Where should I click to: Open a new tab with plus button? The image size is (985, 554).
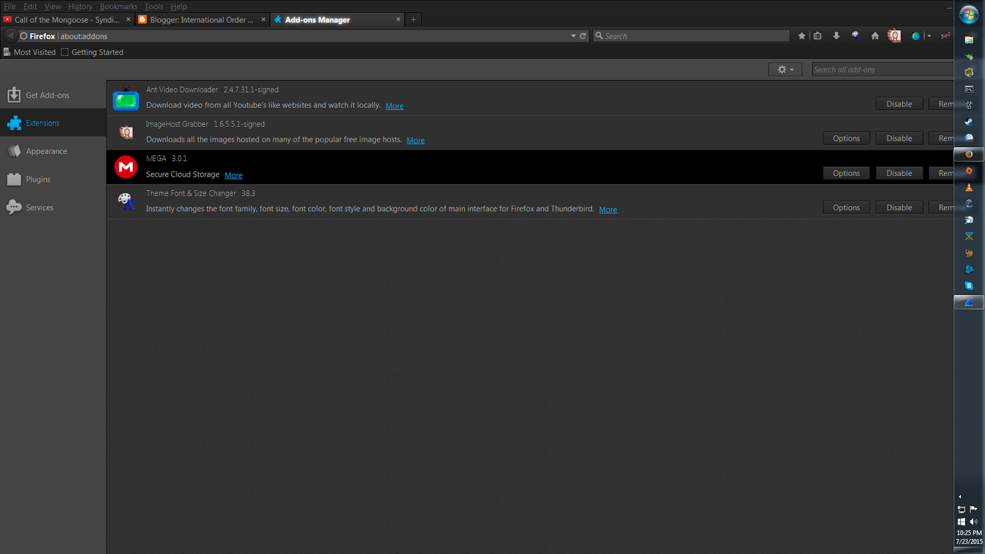(413, 20)
